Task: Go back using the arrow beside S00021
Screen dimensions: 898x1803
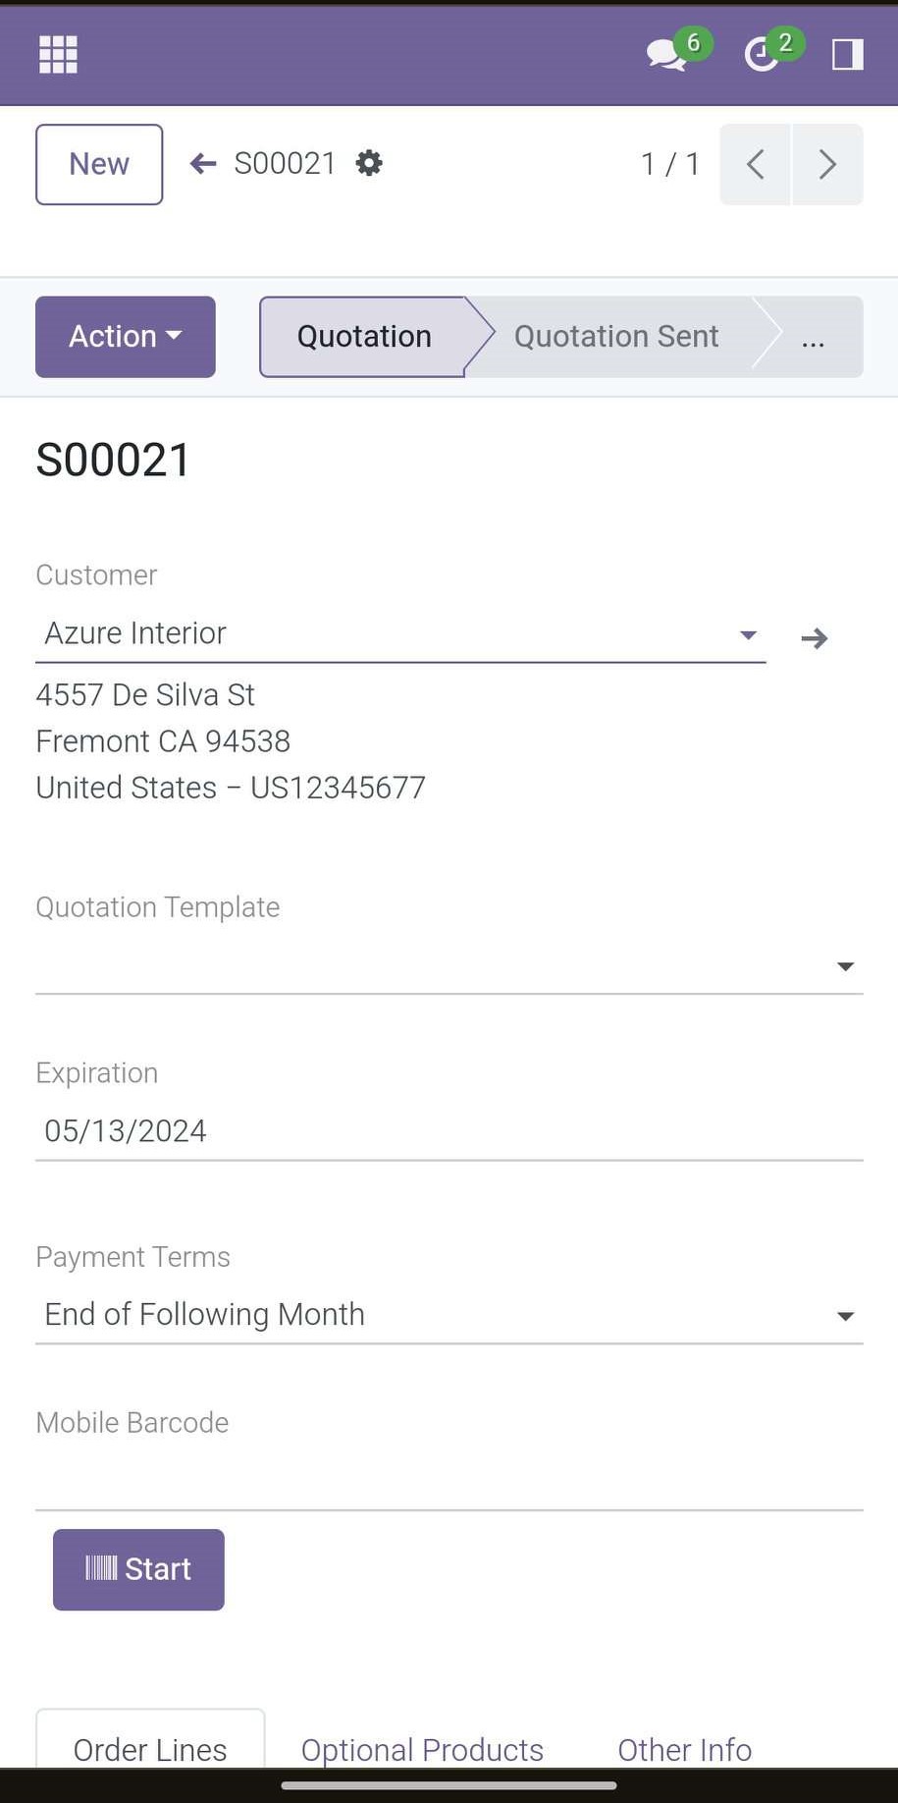Action: tap(203, 163)
